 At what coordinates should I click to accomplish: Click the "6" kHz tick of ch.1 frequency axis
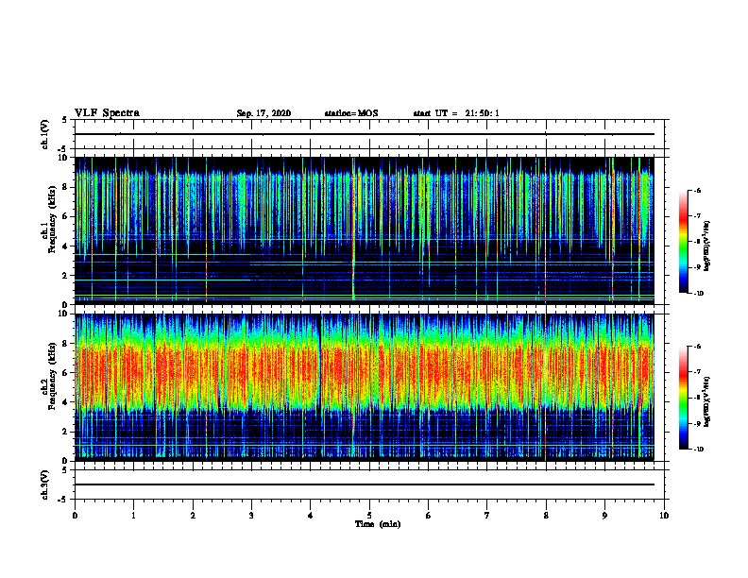[x=66, y=216]
